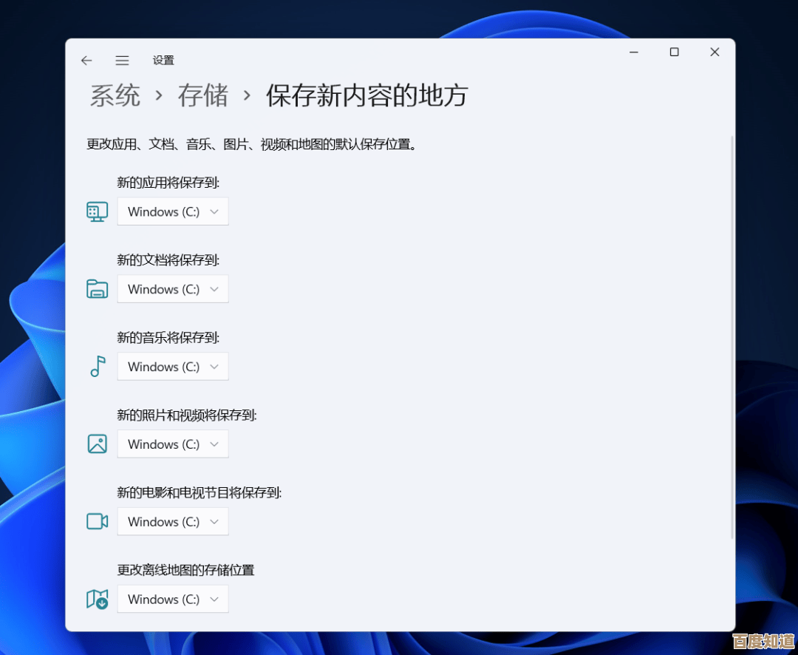Close the Settings window

715,52
